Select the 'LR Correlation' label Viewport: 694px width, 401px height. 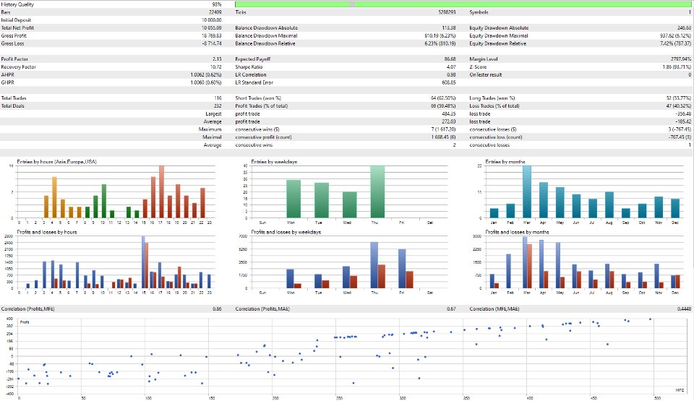(x=251, y=75)
